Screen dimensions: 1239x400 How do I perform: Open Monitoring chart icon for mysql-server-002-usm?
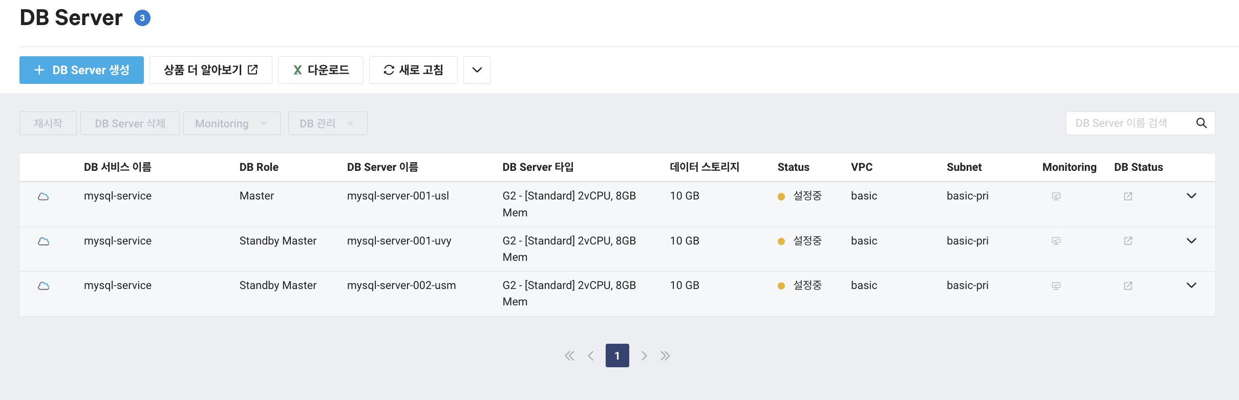1056,285
